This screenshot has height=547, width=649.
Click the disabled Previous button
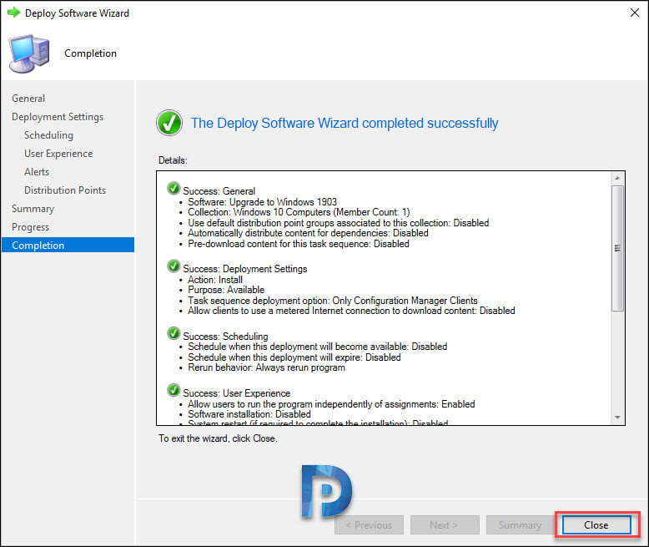coord(369,525)
